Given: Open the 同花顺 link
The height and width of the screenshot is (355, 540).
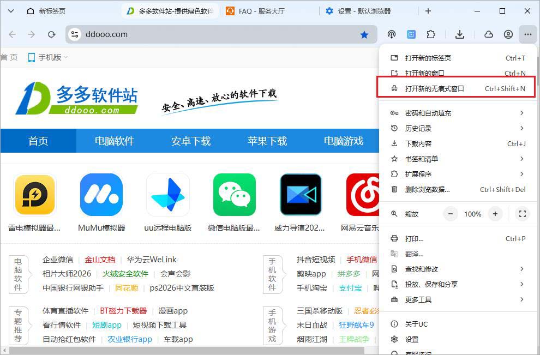Looking at the screenshot, I should click(x=127, y=288).
